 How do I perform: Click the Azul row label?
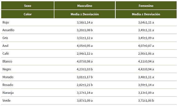[6, 46]
